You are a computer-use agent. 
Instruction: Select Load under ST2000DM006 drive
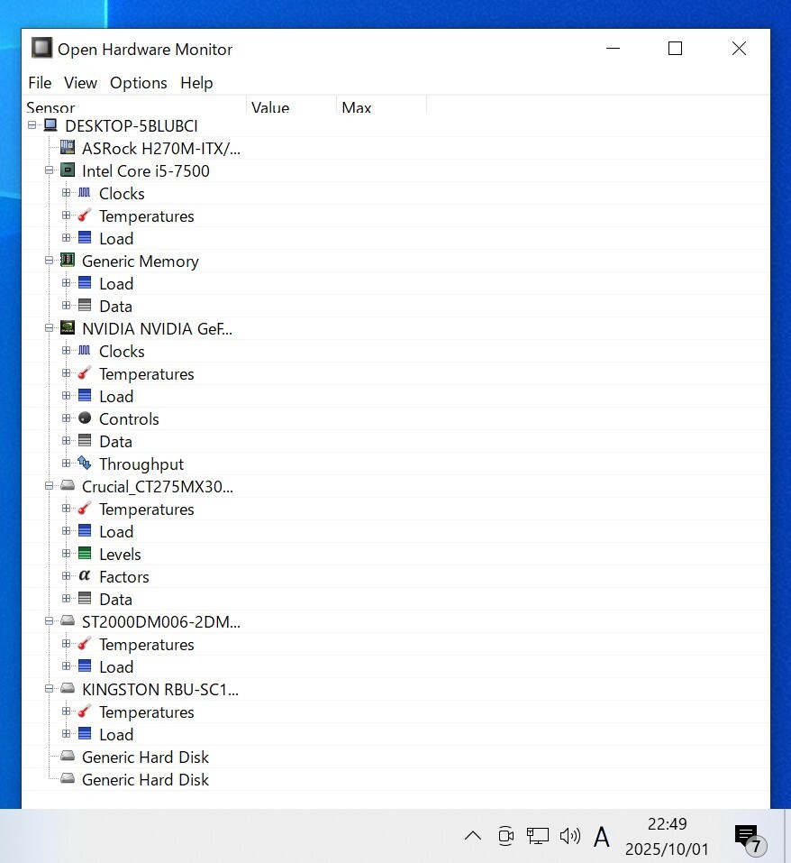pyautogui.click(x=116, y=667)
